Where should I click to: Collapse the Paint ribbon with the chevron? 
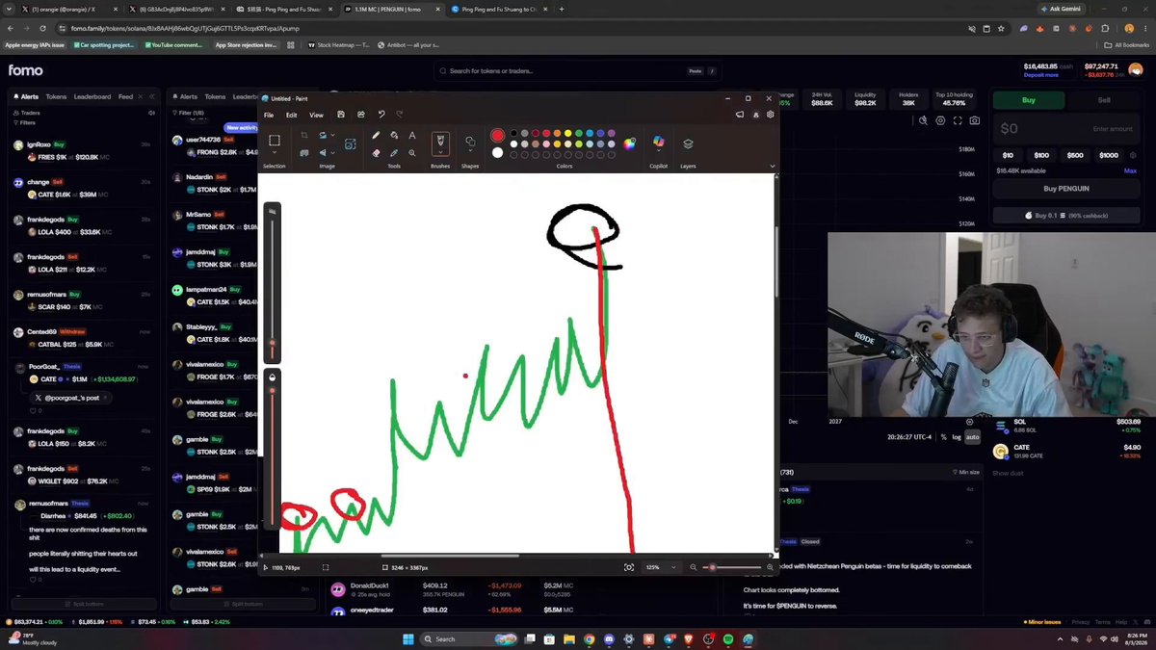coord(772,166)
